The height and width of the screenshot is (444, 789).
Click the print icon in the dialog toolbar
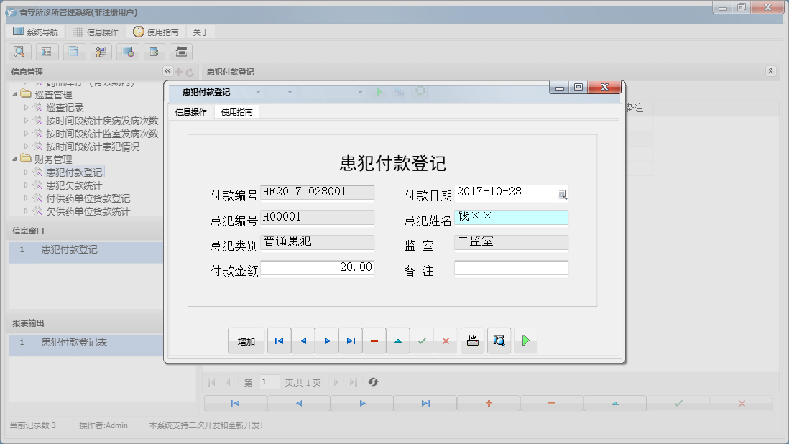[x=472, y=341]
